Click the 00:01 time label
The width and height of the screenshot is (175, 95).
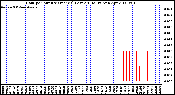pos(3,90)
